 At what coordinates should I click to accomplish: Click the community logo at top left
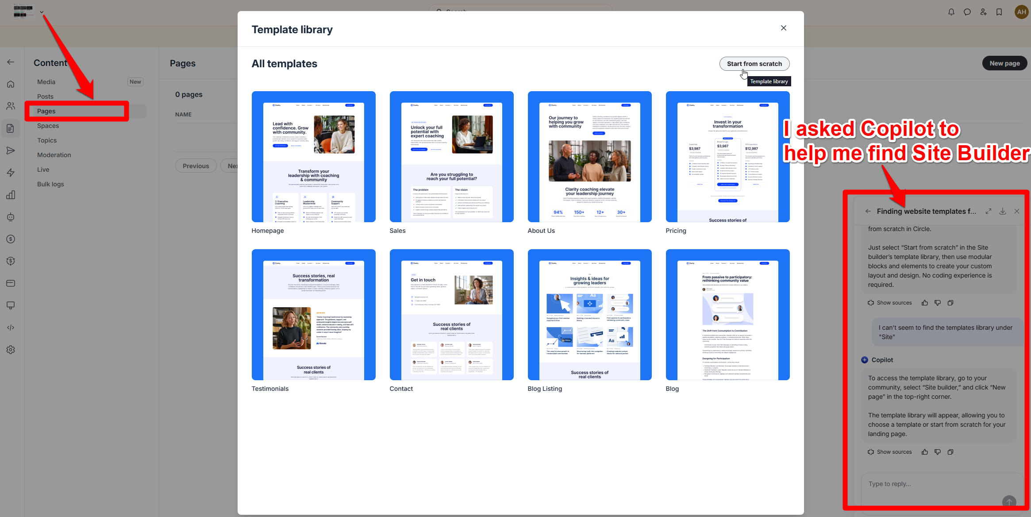point(23,11)
